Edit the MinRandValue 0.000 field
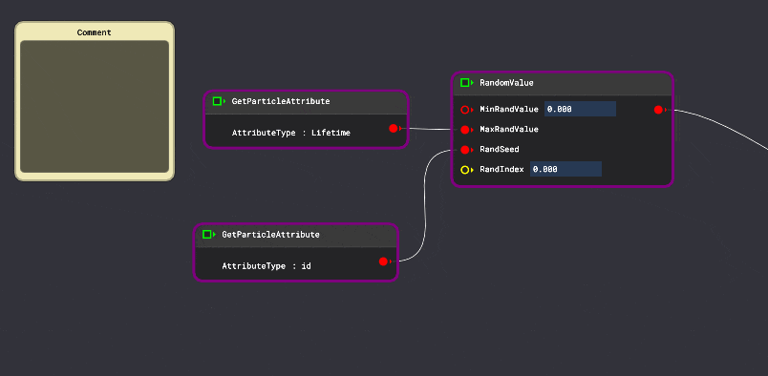Viewport: 768px width, 376px height. [580, 109]
